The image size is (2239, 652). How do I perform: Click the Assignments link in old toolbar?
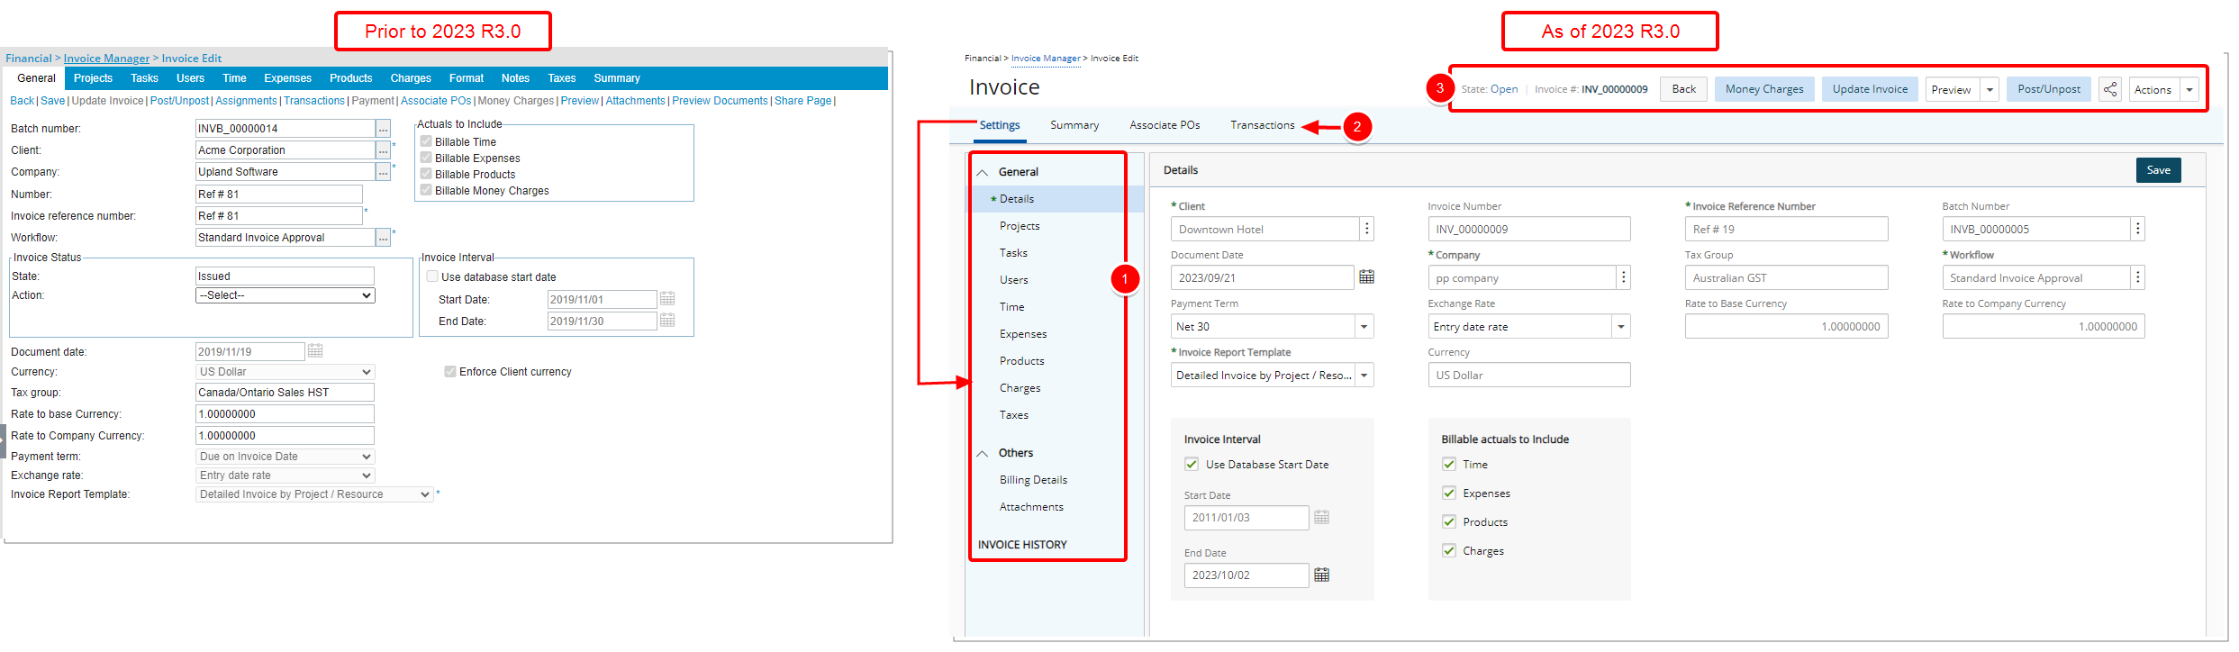point(246,101)
